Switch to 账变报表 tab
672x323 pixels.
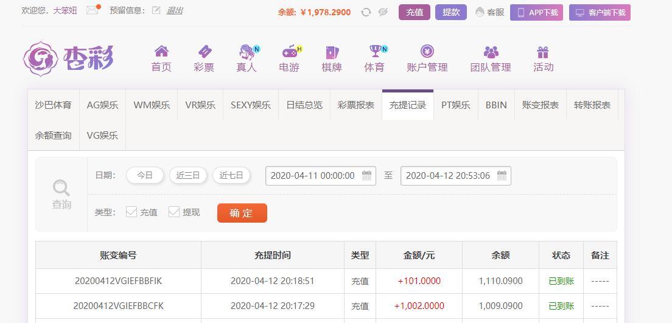point(541,105)
